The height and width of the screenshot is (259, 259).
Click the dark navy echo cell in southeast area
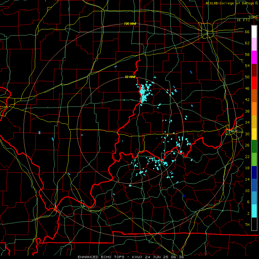[184, 196]
